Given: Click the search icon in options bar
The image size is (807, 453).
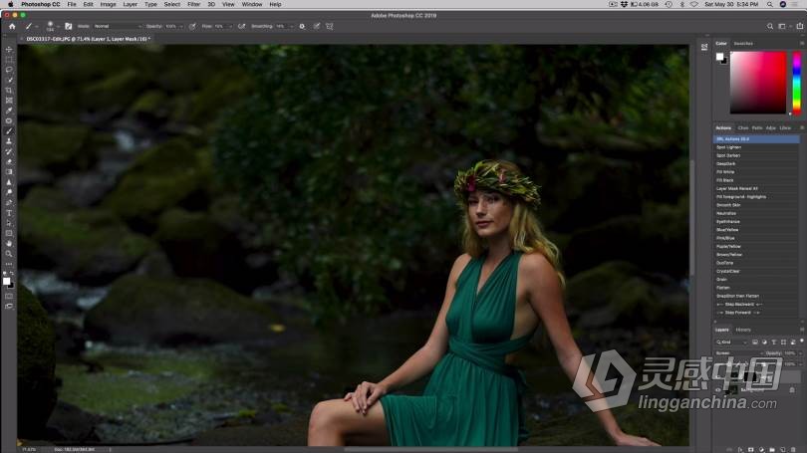Looking at the screenshot, I should pyautogui.click(x=770, y=26).
